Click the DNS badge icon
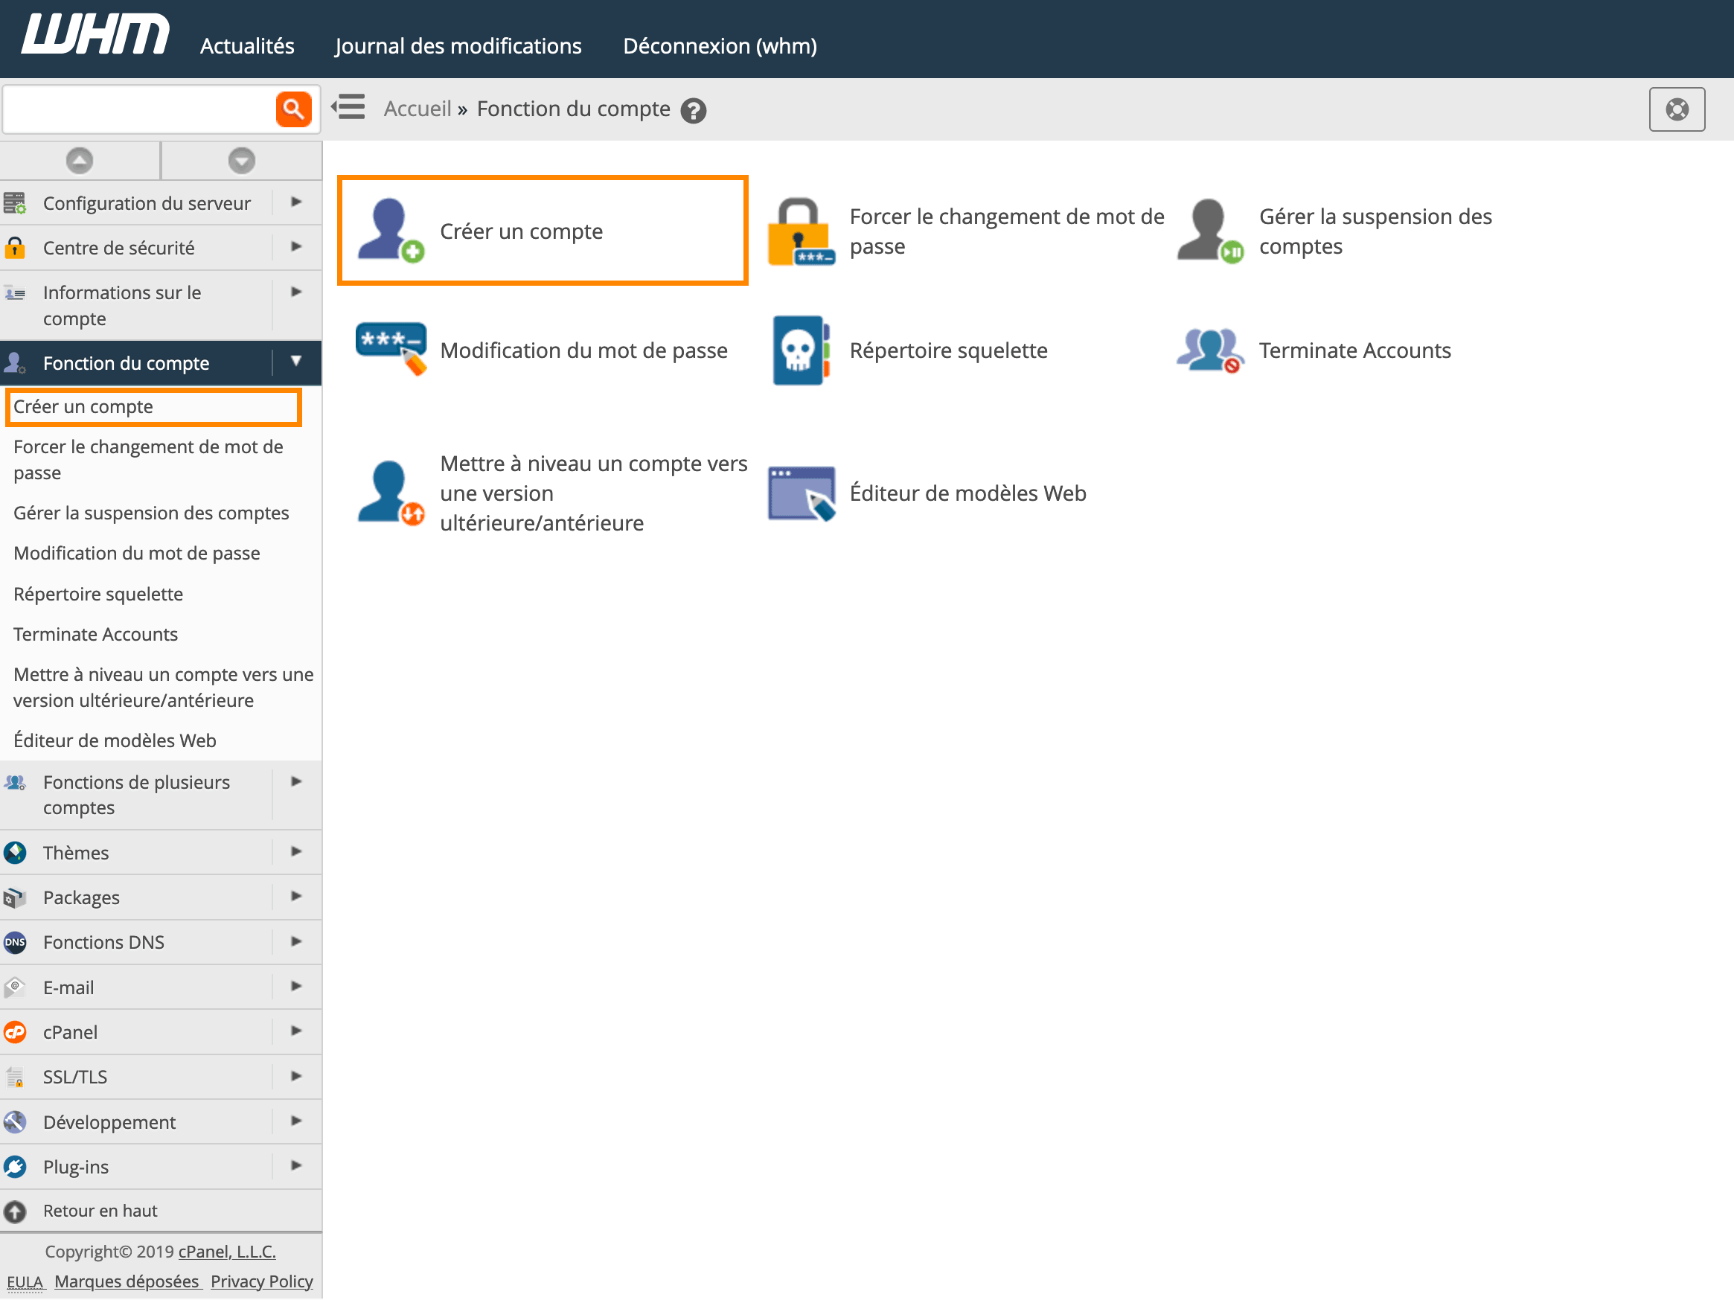 (15, 942)
